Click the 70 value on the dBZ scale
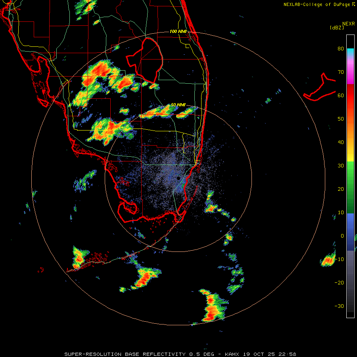Viewport: 357px width, 357px height. (x=341, y=72)
